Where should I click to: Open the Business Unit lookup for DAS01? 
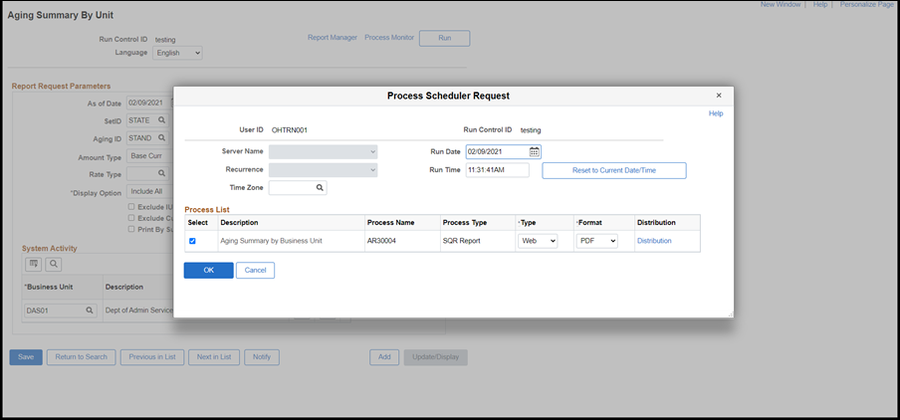(89, 312)
